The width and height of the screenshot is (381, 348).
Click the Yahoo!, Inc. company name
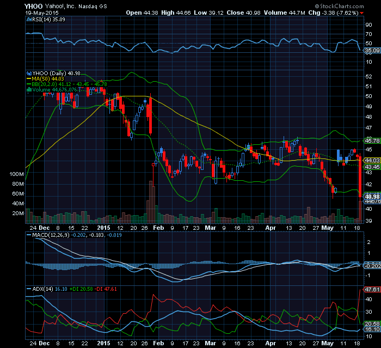(60, 7)
